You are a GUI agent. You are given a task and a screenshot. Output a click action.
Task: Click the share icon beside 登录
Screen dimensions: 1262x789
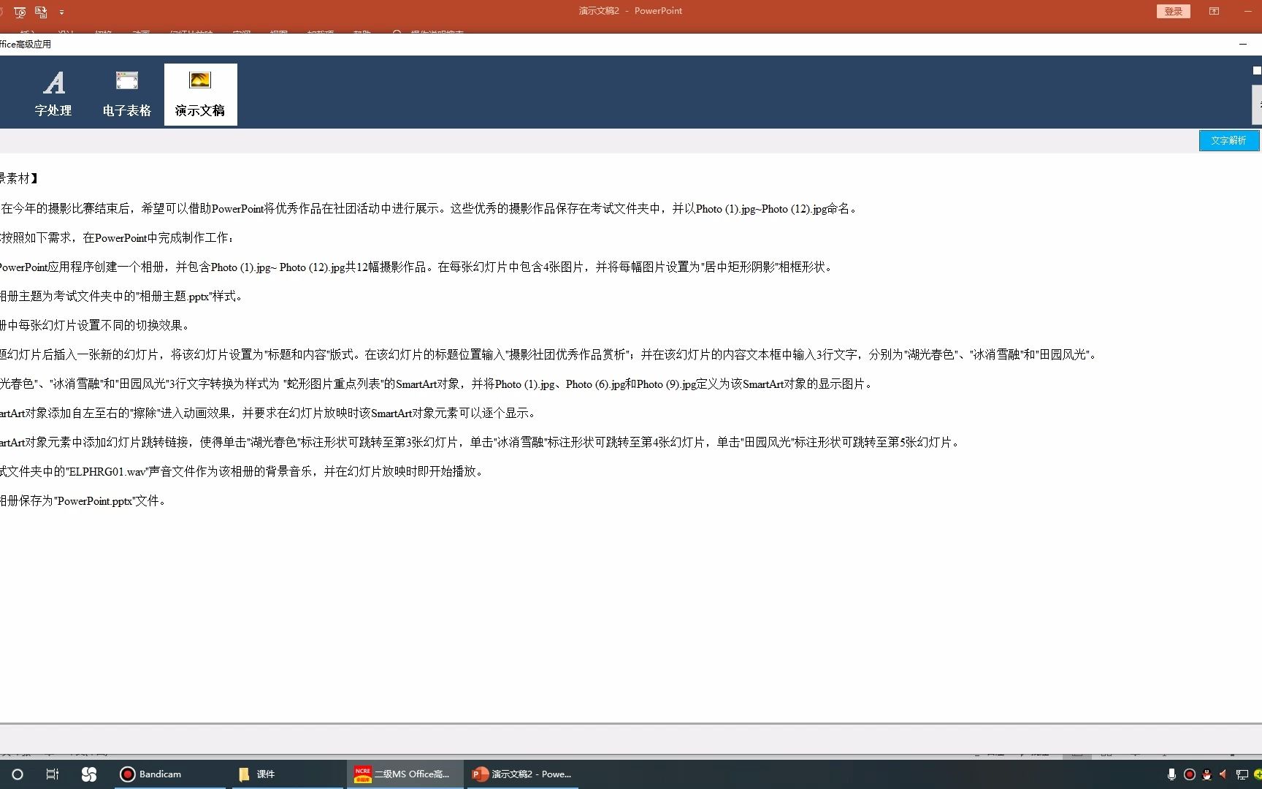[x=1215, y=11]
